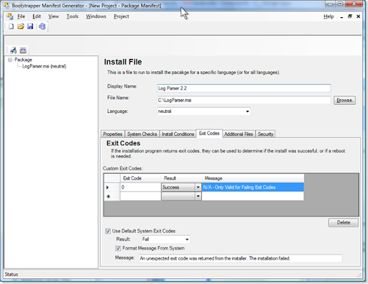Open the Help menu
Image resolution: width=368 pixels, height=284 pixels.
coord(328,17)
